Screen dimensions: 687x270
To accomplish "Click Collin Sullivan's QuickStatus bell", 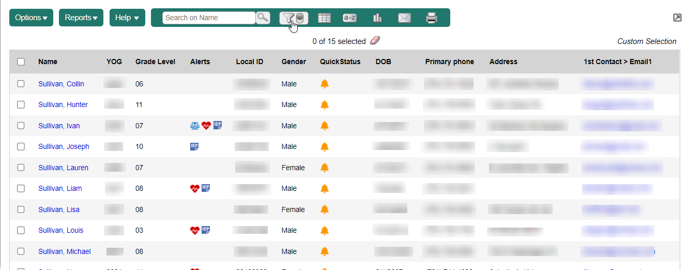I will coord(325,84).
